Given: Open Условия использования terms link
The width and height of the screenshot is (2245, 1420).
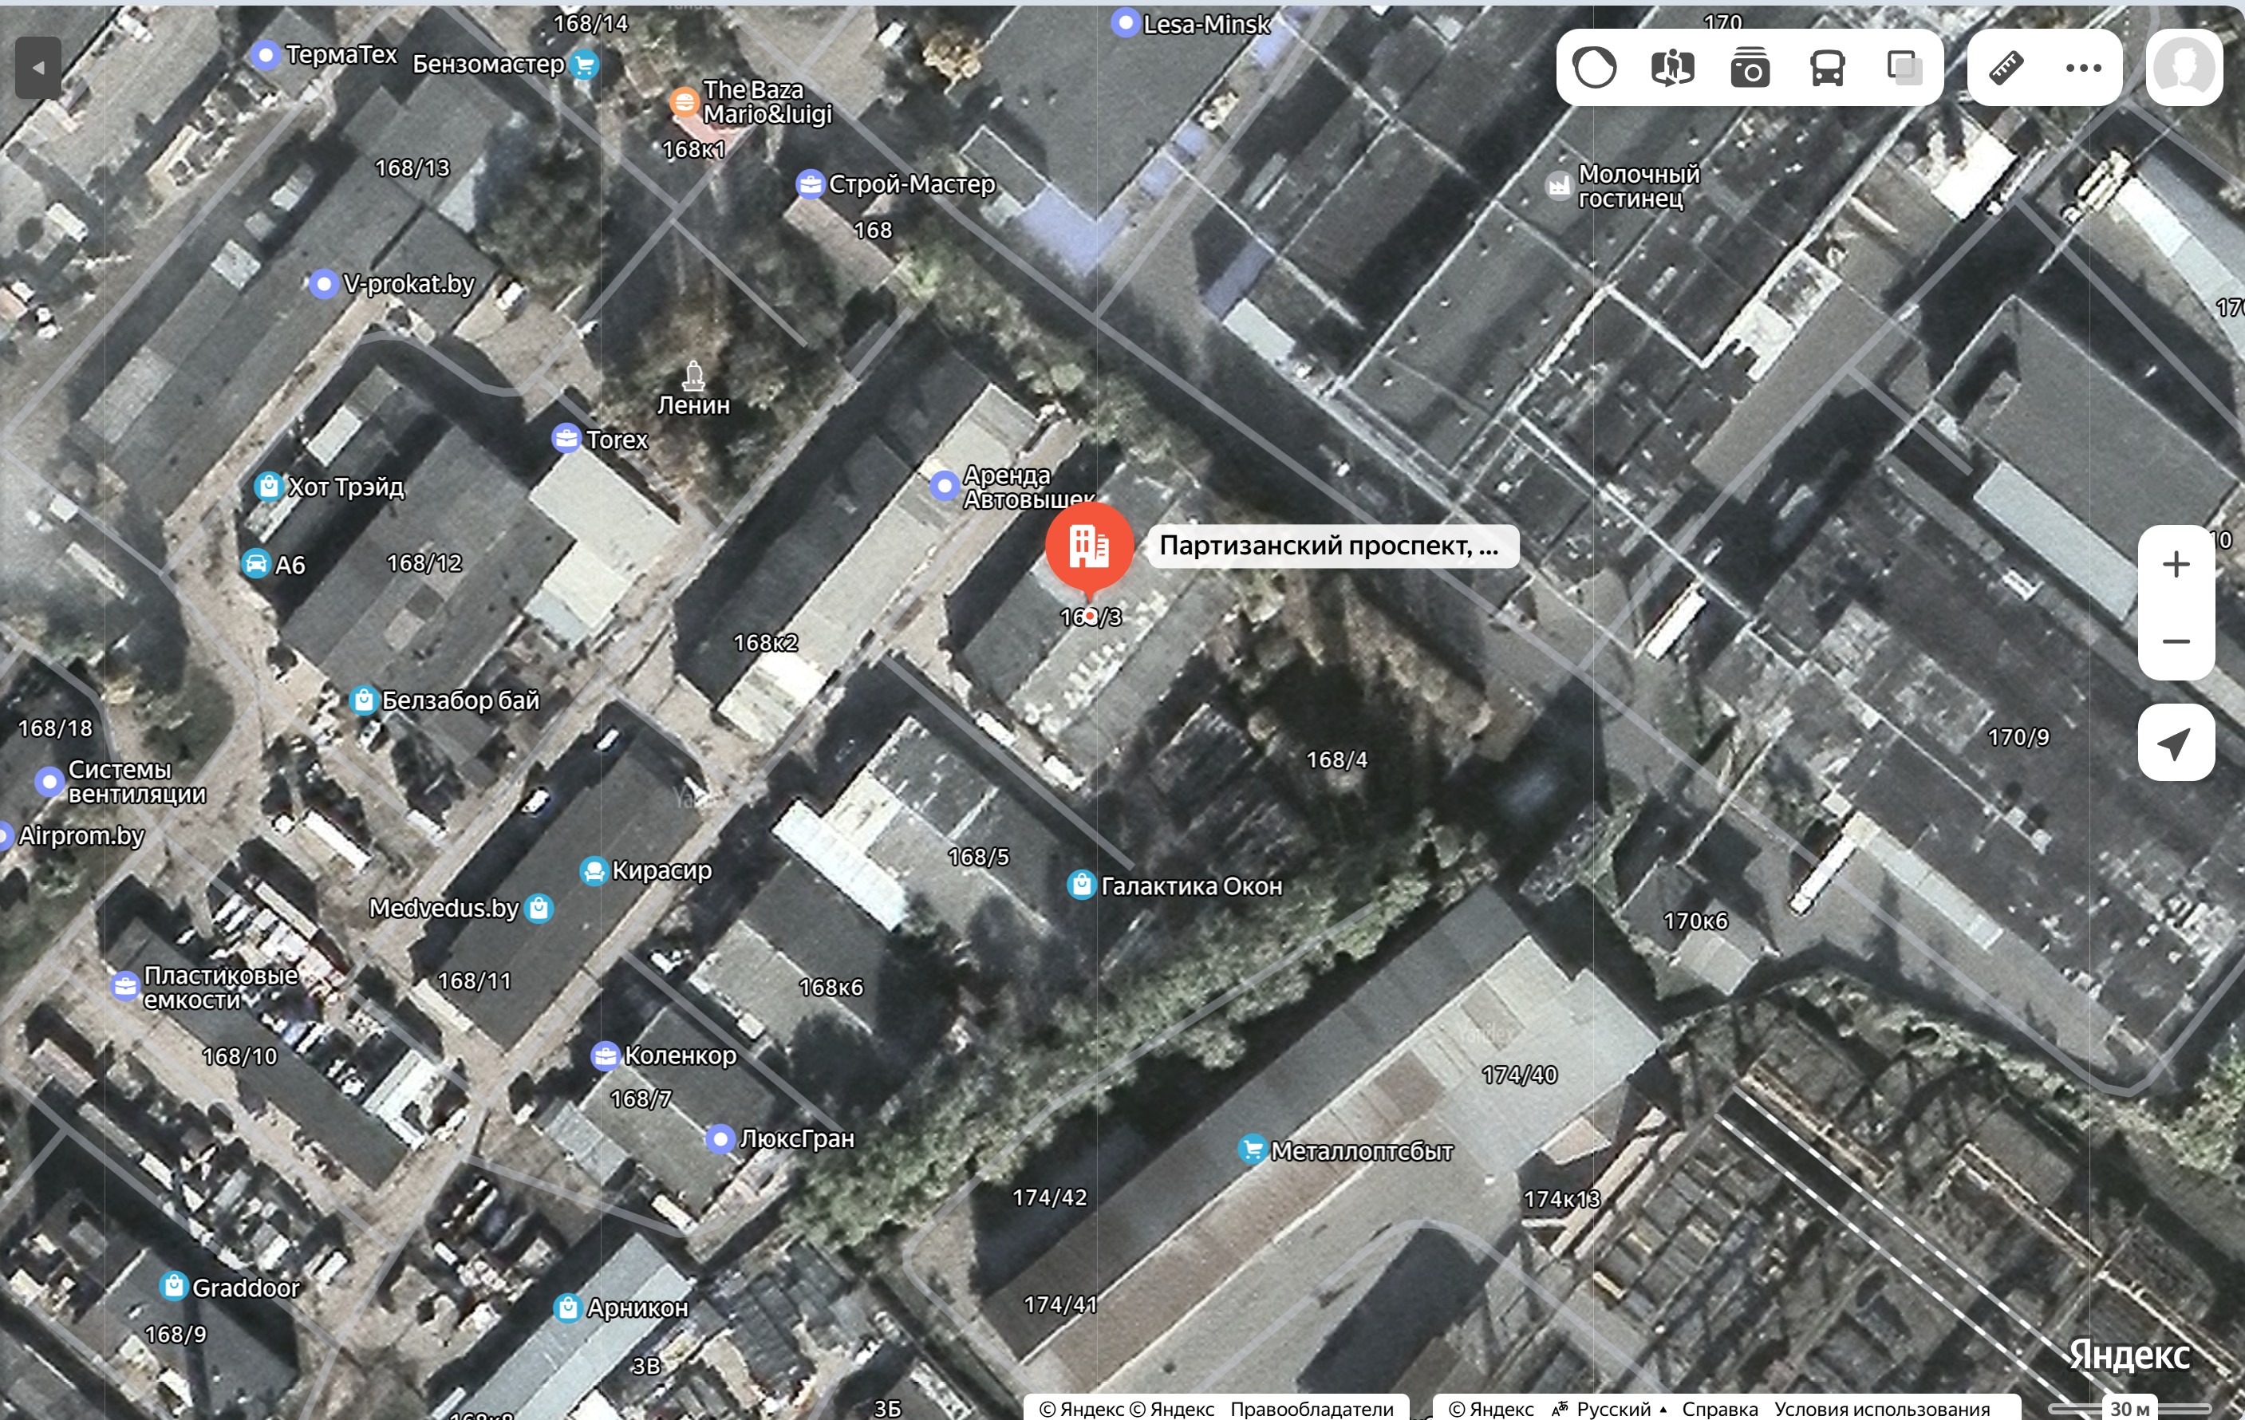Looking at the screenshot, I should pos(1881,1409).
